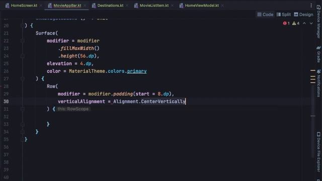The image size is (322, 181).
Task: Close the HomeViewModel.kt tab
Action: click(x=222, y=6)
